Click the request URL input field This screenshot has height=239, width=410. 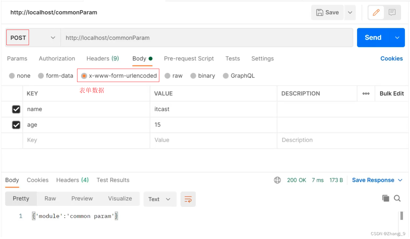point(207,38)
